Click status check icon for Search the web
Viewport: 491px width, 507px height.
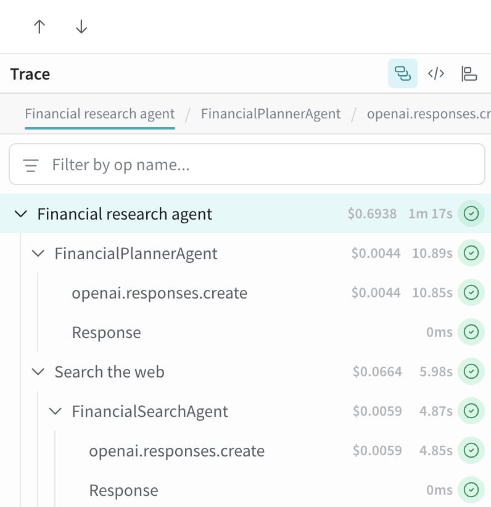coord(471,371)
